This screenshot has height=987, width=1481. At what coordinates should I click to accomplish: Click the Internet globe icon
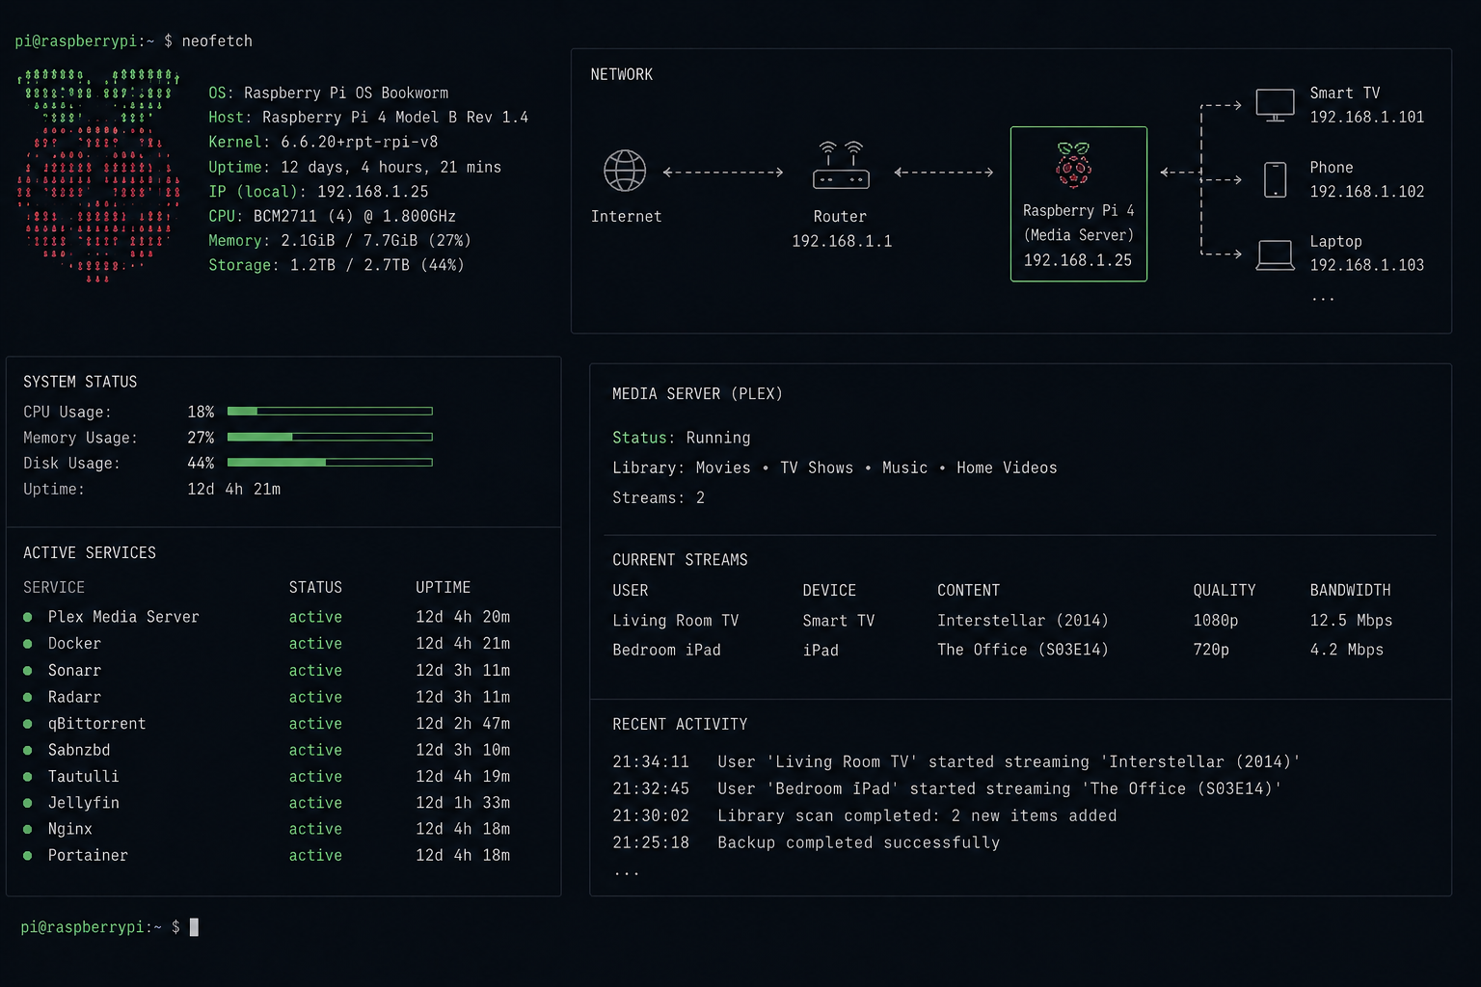[625, 172]
